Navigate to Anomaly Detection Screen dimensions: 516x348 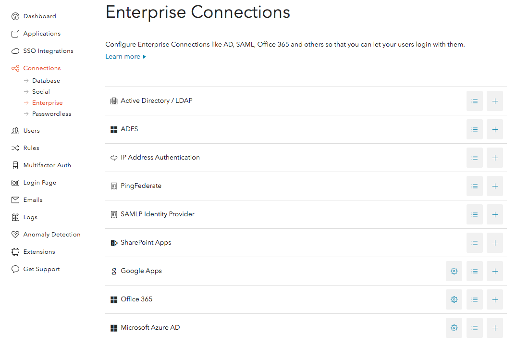[52, 235]
